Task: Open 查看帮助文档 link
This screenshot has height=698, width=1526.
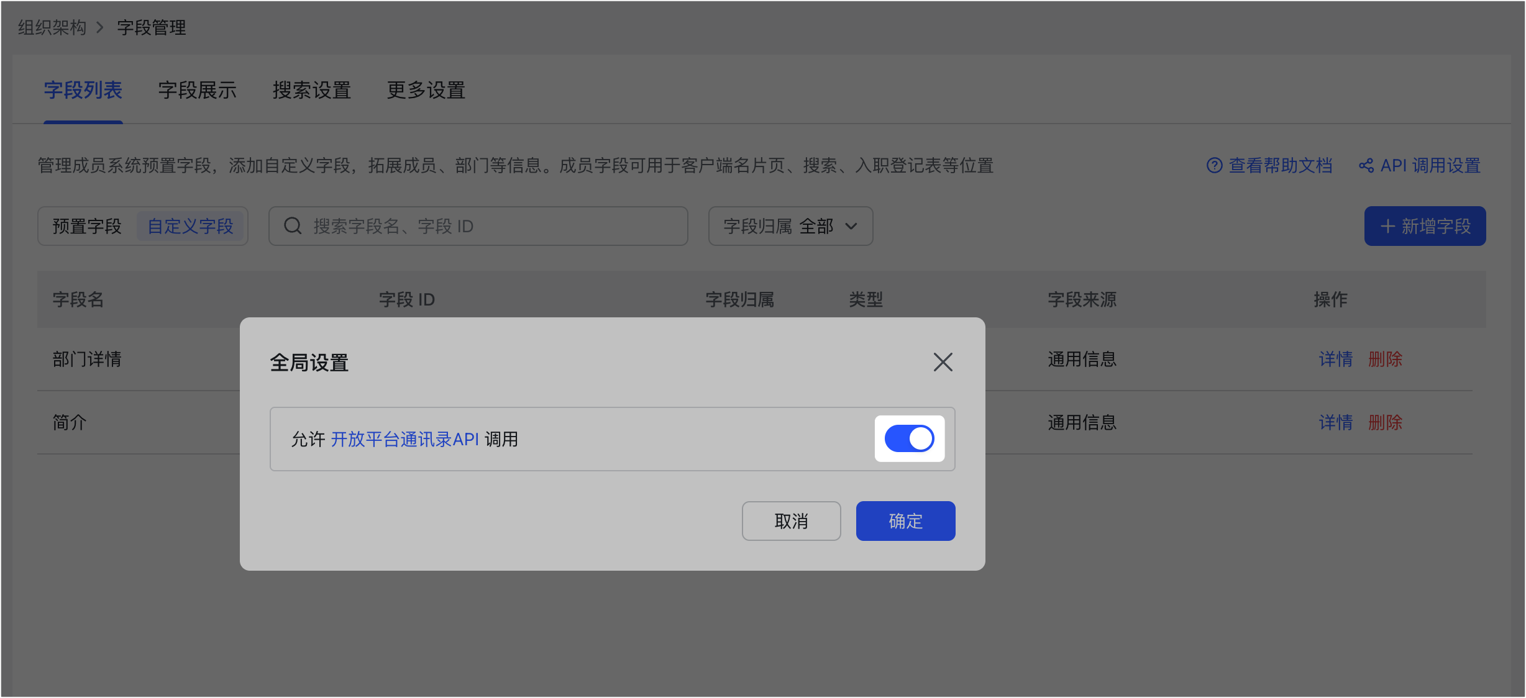Action: (x=1281, y=165)
